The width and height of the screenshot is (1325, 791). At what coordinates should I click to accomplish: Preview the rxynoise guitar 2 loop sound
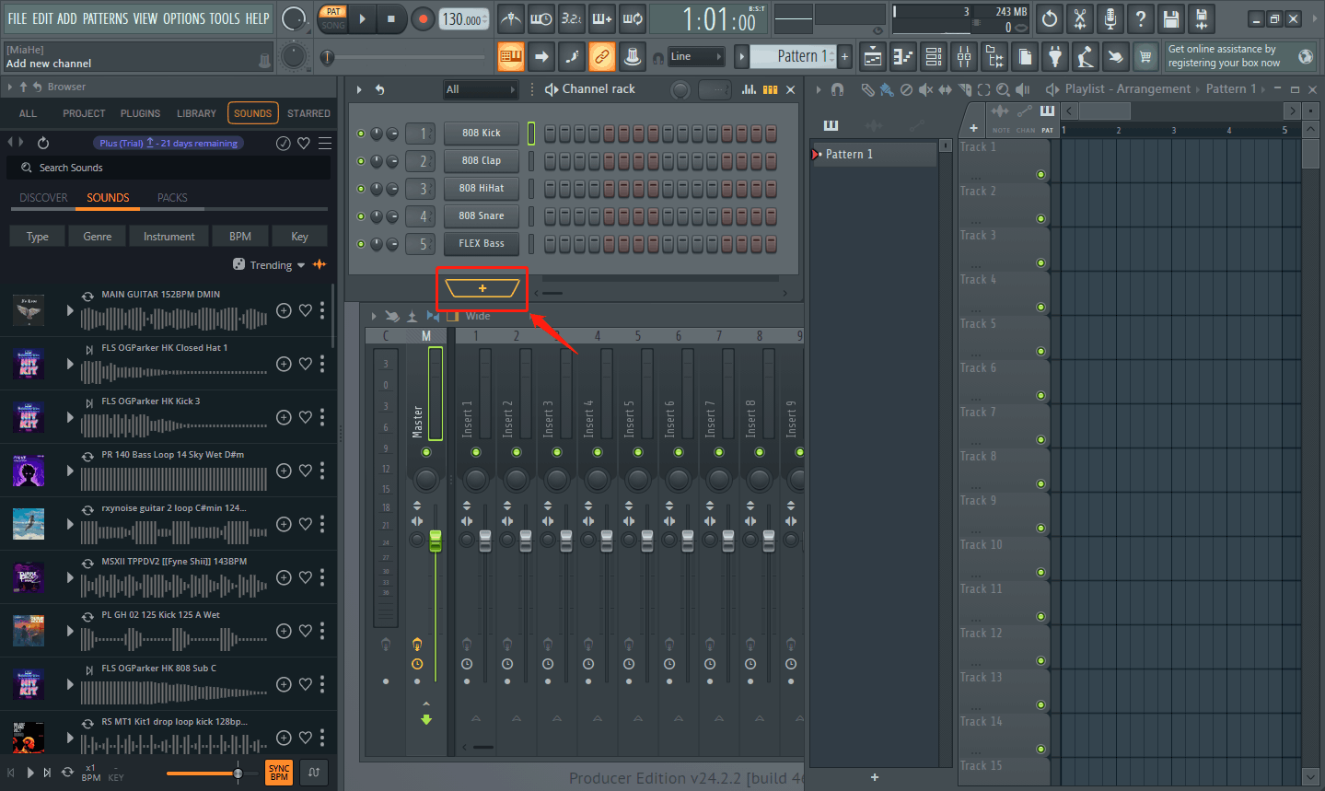coord(70,524)
